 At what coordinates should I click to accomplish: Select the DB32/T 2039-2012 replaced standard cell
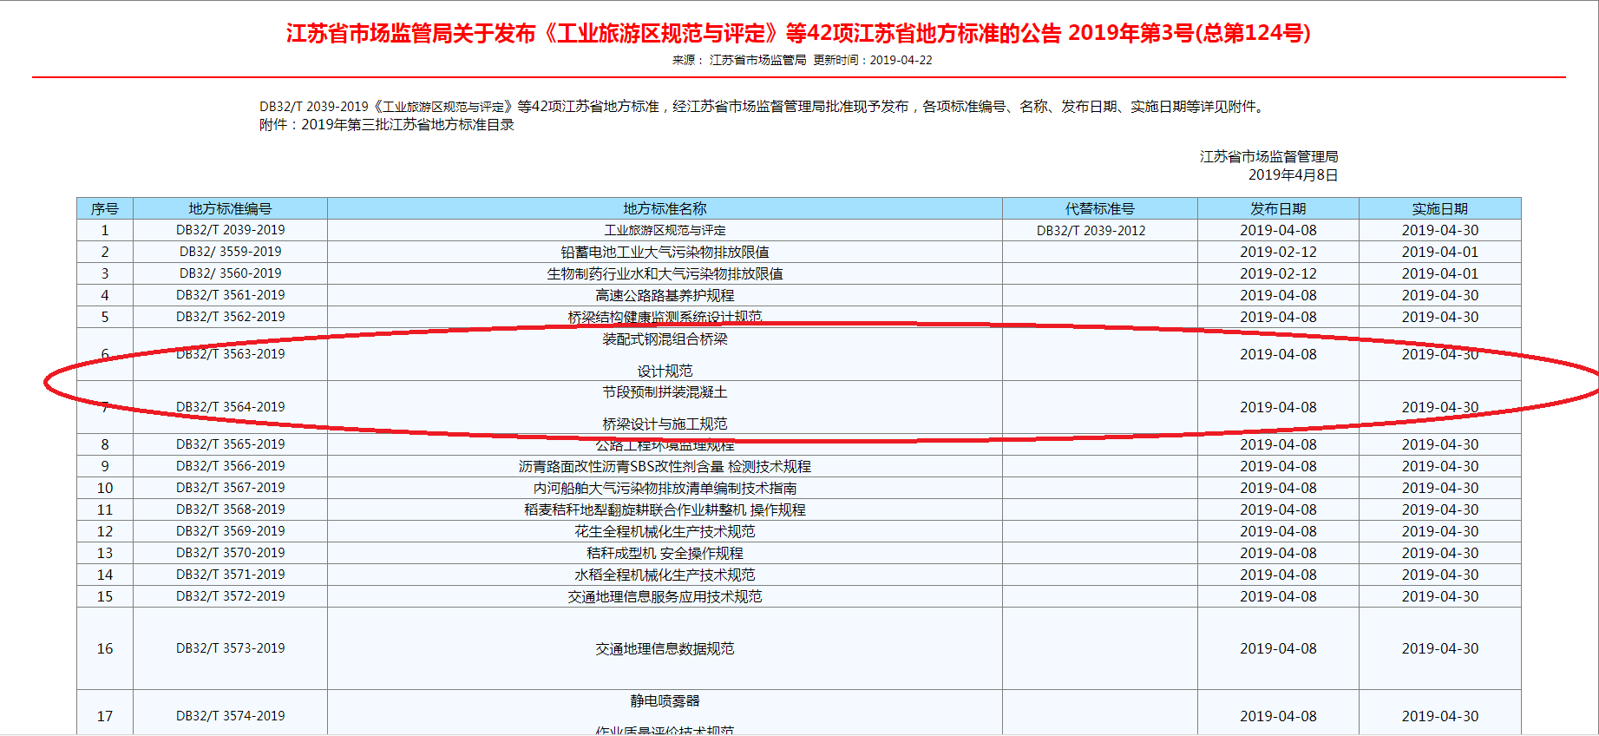1091,230
